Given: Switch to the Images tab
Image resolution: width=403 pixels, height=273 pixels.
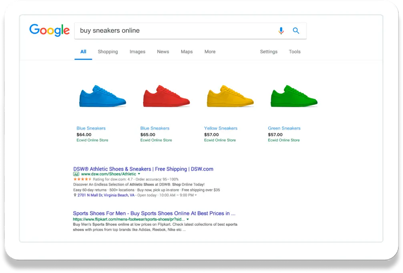Looking at the screenshot, I should pyautogui.click(x=138, y=52).
